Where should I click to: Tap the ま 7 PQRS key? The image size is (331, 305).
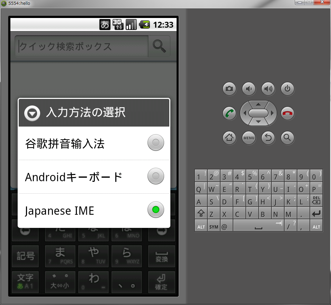click(x=60, y=256)
